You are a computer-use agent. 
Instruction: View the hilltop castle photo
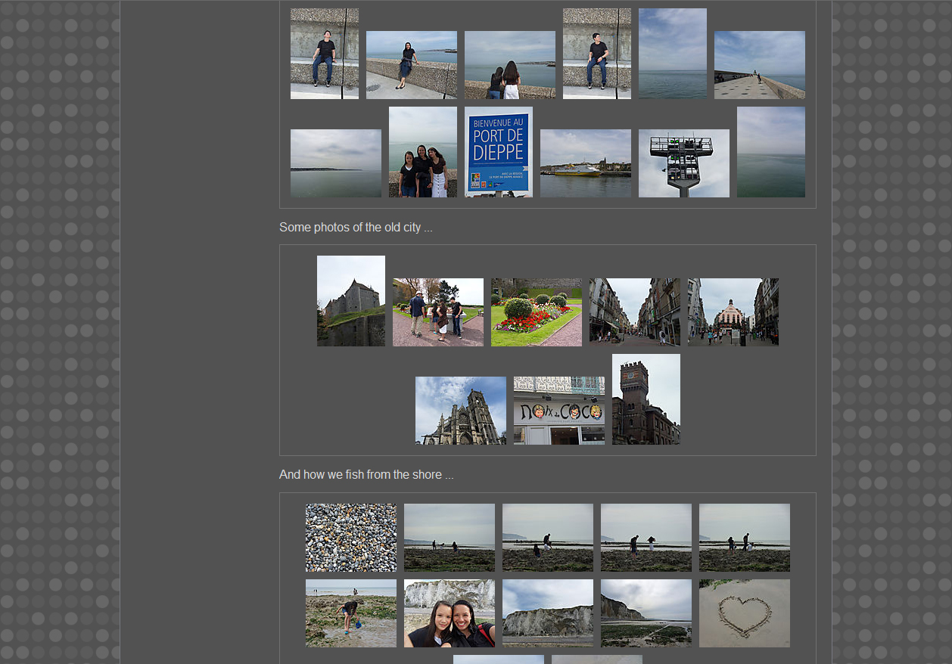(x=350, y=301)
